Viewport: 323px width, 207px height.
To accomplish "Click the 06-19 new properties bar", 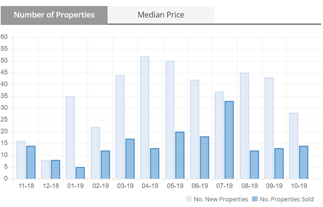I will click(195, 129).
